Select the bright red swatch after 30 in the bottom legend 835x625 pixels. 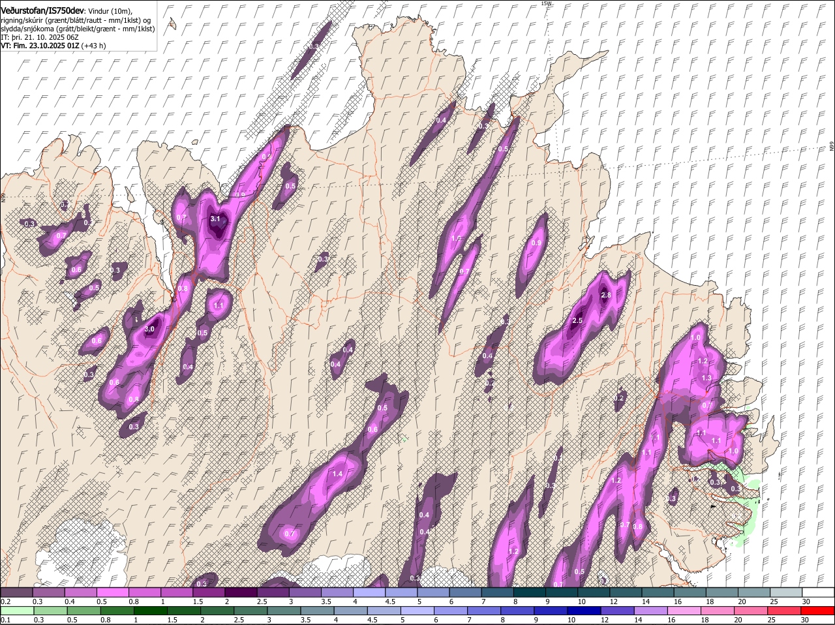point(818,611)
